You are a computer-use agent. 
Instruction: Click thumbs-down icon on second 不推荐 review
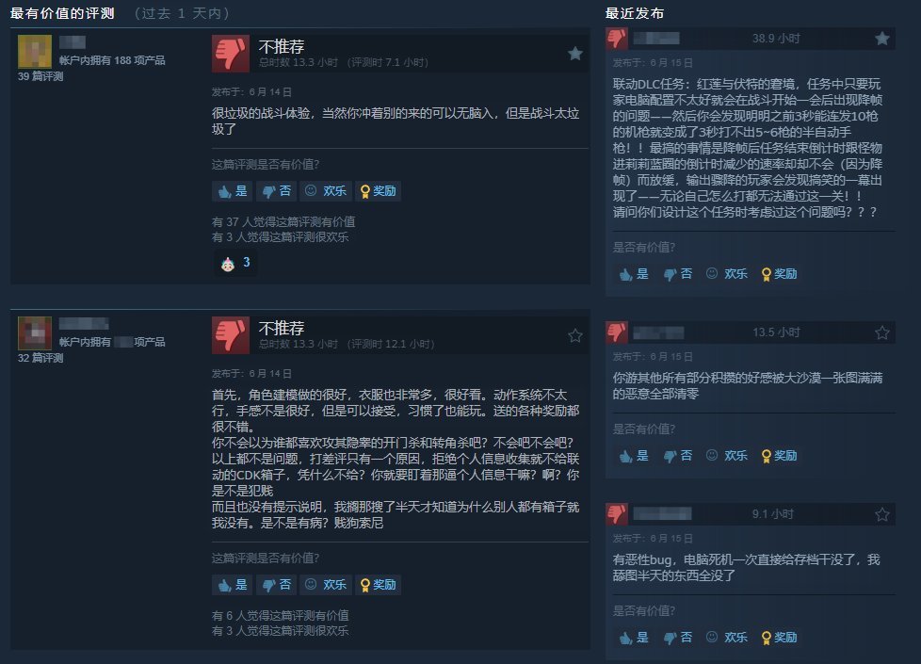[230, 335]
